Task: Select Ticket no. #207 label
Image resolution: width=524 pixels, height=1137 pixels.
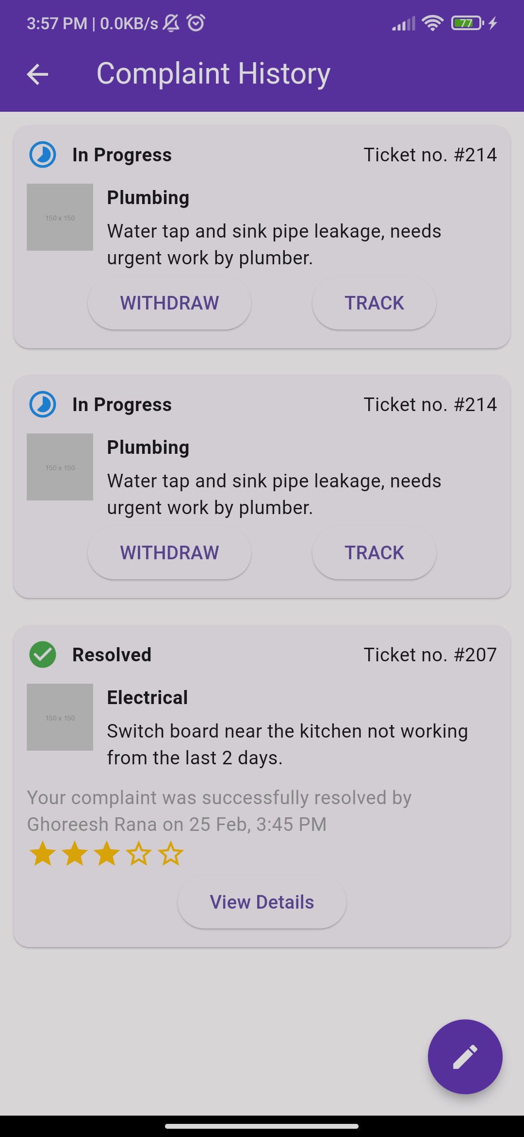Action: [430, 655]
